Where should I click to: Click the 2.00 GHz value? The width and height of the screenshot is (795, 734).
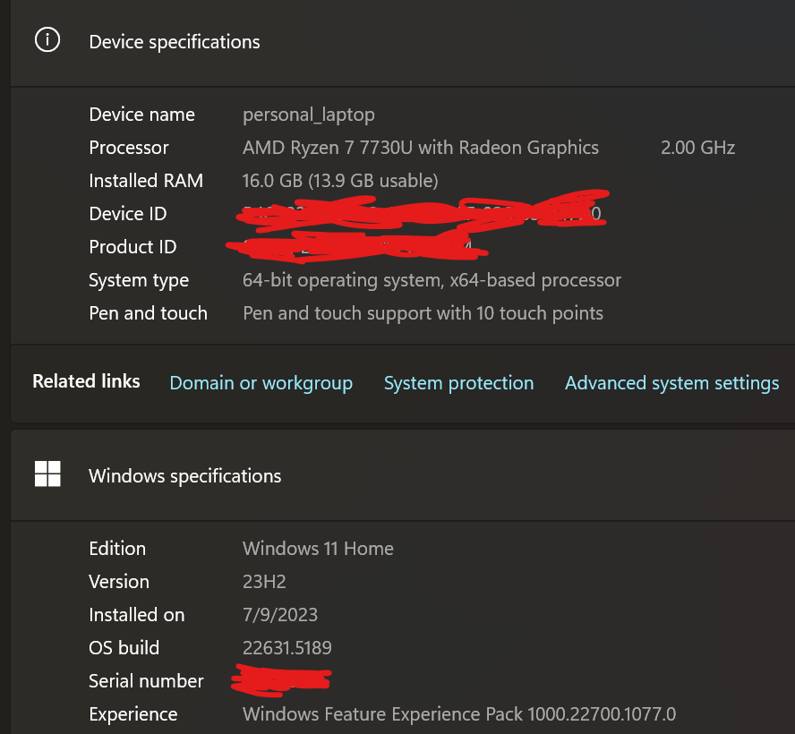tap(697, 148)
